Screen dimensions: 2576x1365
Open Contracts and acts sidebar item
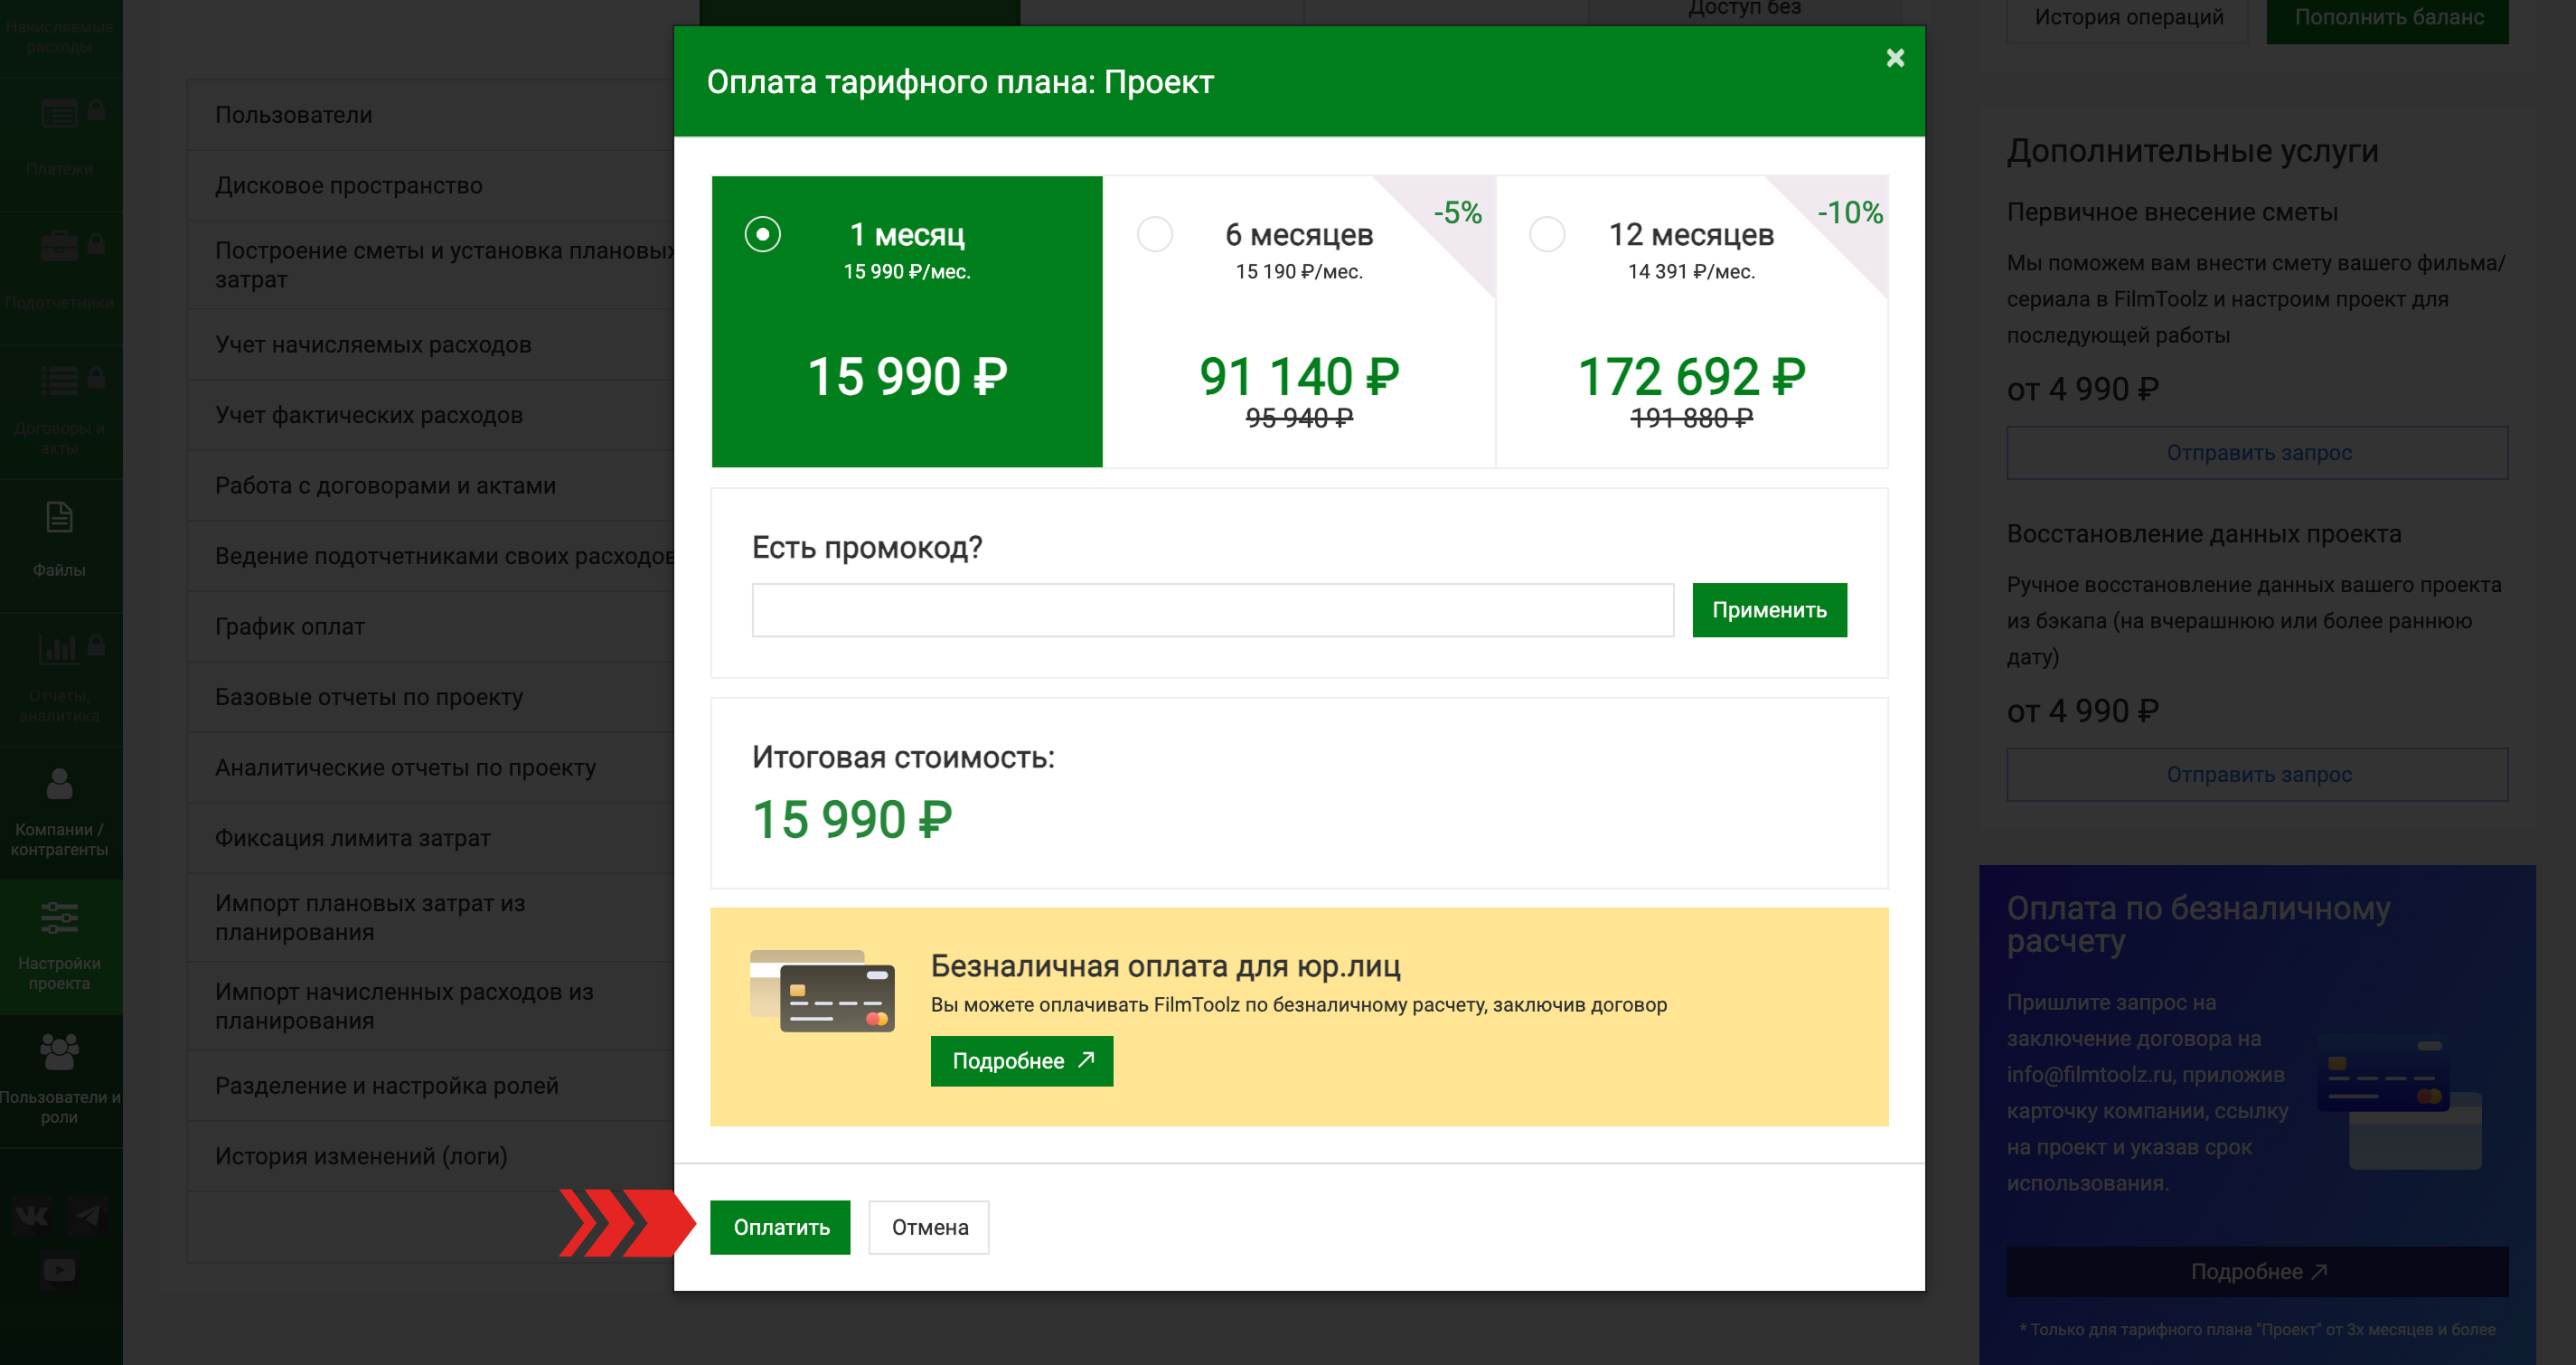click(59, 410)
